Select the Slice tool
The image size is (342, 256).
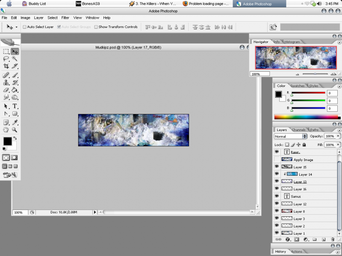point(15,66)
